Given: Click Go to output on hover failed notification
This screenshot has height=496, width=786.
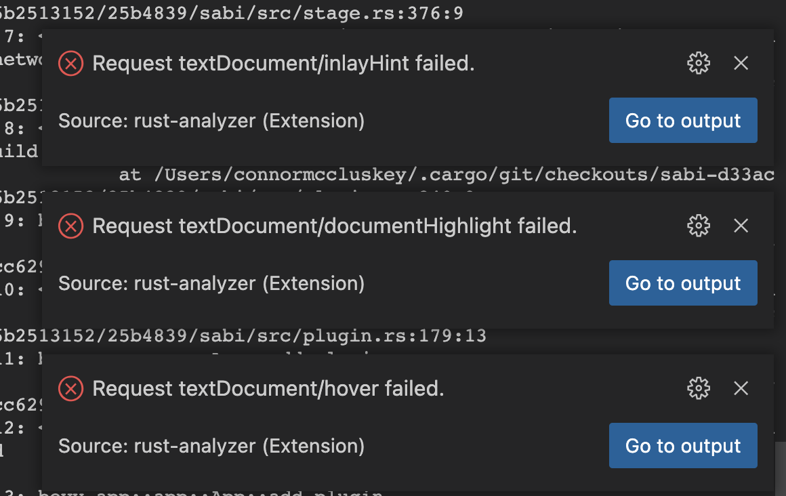Looking at the screenshot, I should click(x=683, y=445).
